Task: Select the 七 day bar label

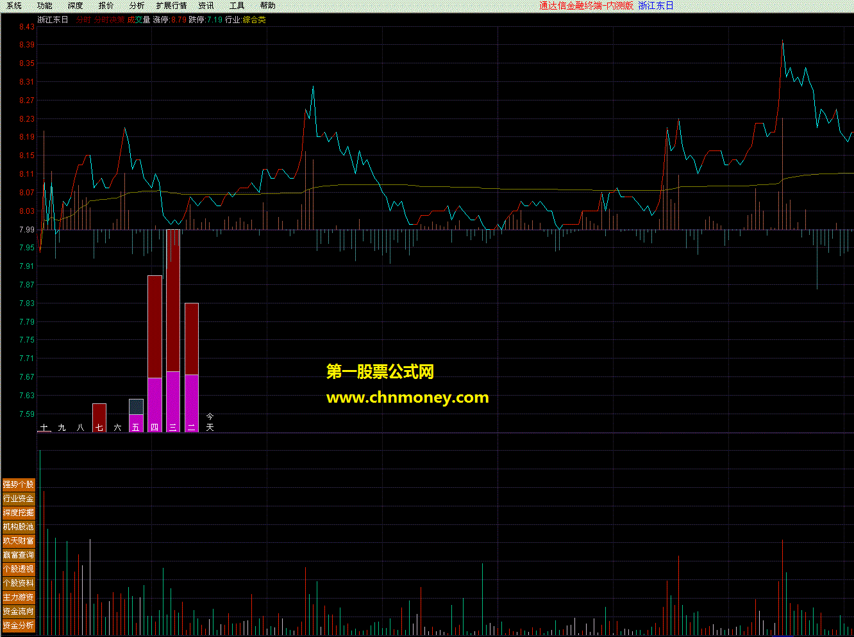Action: [x=99, y=427]
